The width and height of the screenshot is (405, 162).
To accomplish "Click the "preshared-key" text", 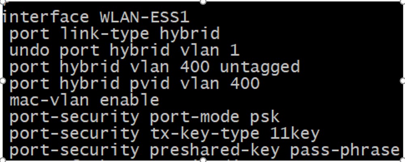I will [x=215, y=150].
